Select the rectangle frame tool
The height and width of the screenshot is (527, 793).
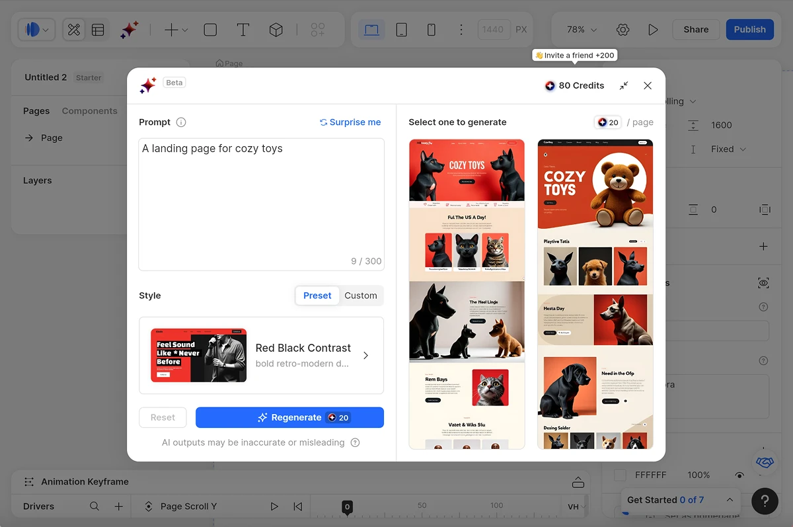[210, 30]
